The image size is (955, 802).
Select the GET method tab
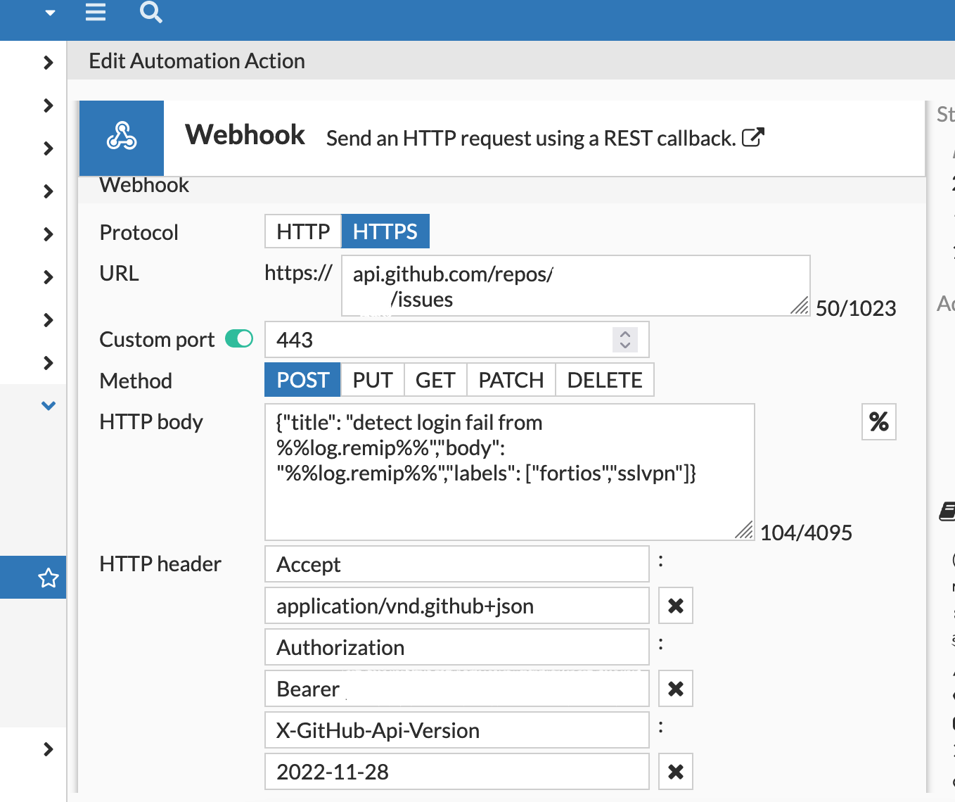coord(435,379)
